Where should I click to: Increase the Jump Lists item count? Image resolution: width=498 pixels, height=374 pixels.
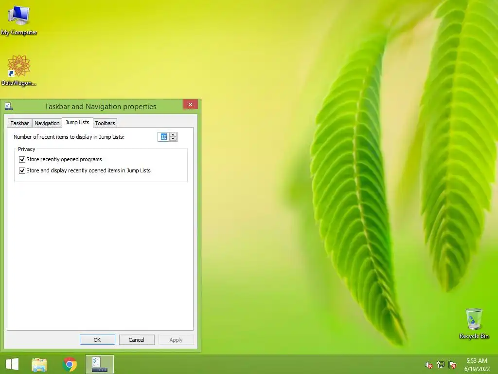(173, 134)
